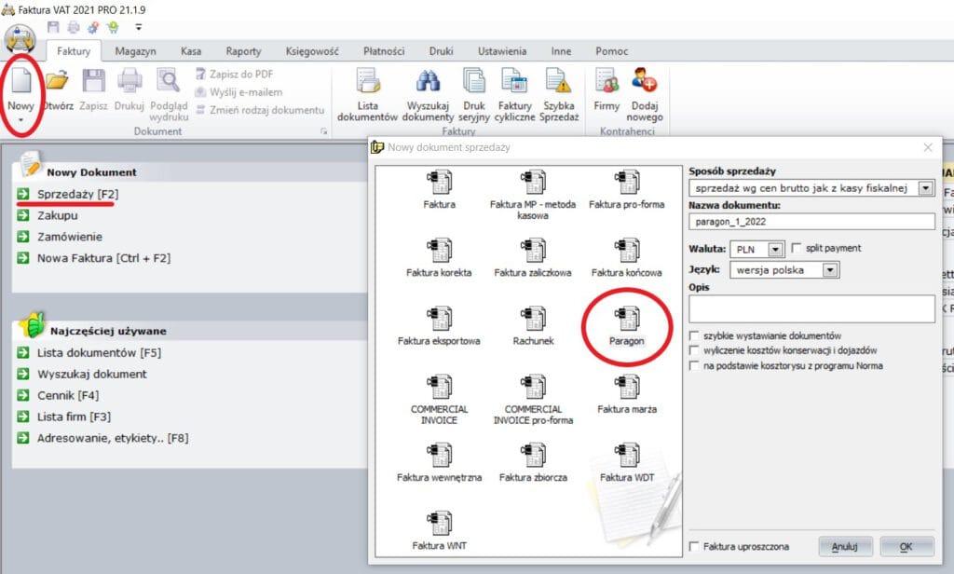Launch Szybka Sprzedaż from ribbon
The image size is (954, 574).
tap(559, 83)
